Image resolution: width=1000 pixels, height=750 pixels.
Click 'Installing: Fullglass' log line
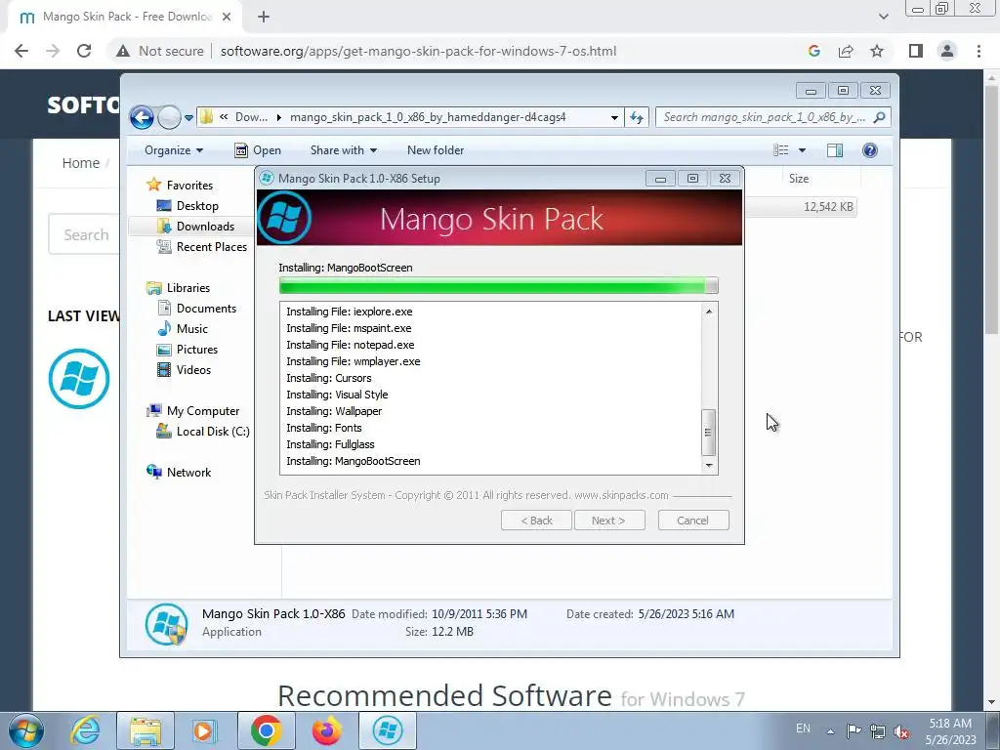330,444
